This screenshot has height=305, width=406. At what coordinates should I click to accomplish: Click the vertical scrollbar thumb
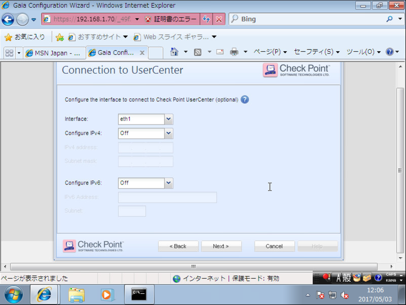(x=400, y=170)
